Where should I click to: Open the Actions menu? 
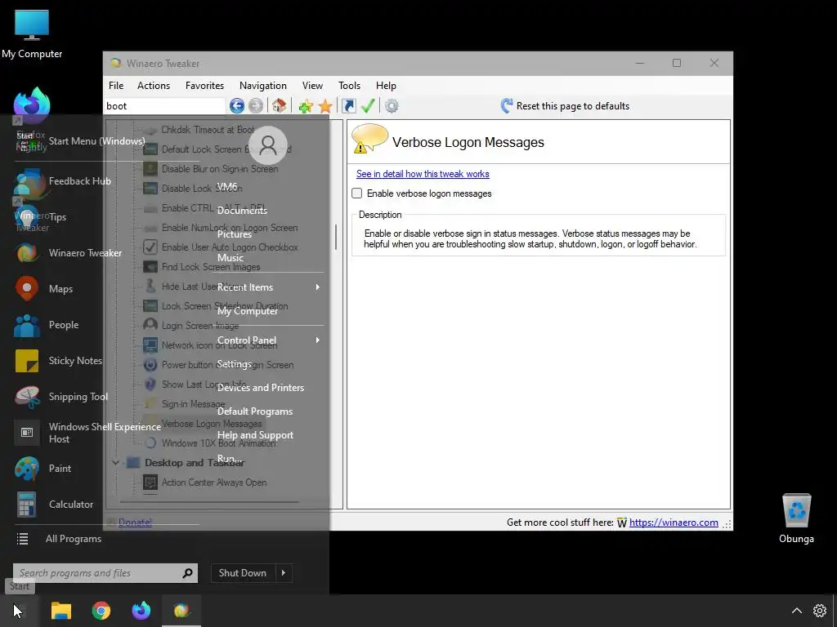154,86
